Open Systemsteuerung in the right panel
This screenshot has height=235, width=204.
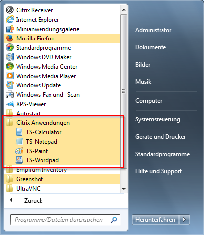point(158,119)
